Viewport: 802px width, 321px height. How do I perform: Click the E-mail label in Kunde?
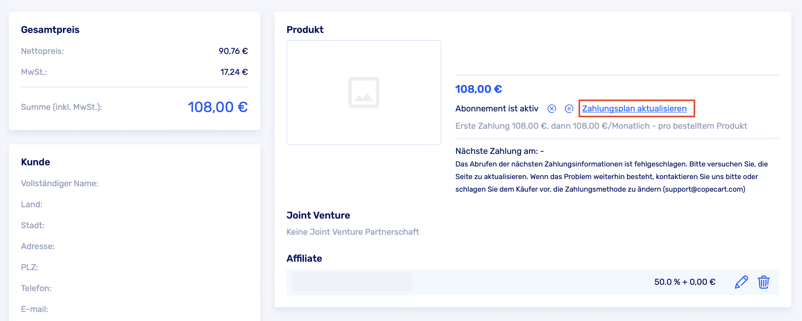point(34,309)
